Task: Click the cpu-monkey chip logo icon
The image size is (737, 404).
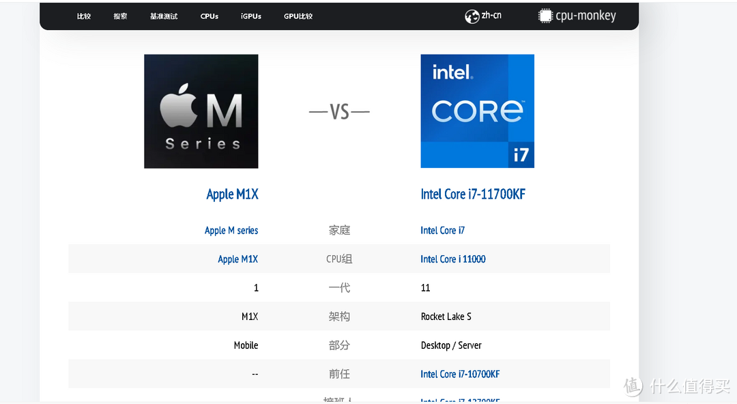Action: (x=545, y=16)
